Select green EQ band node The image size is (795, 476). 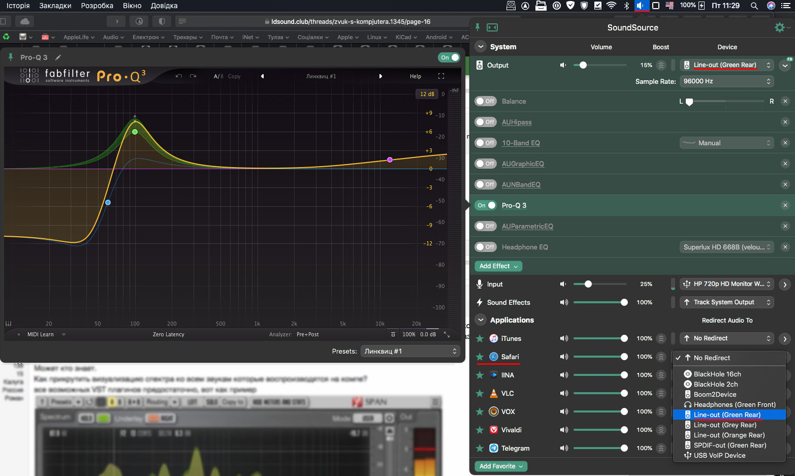coord(135,132)
